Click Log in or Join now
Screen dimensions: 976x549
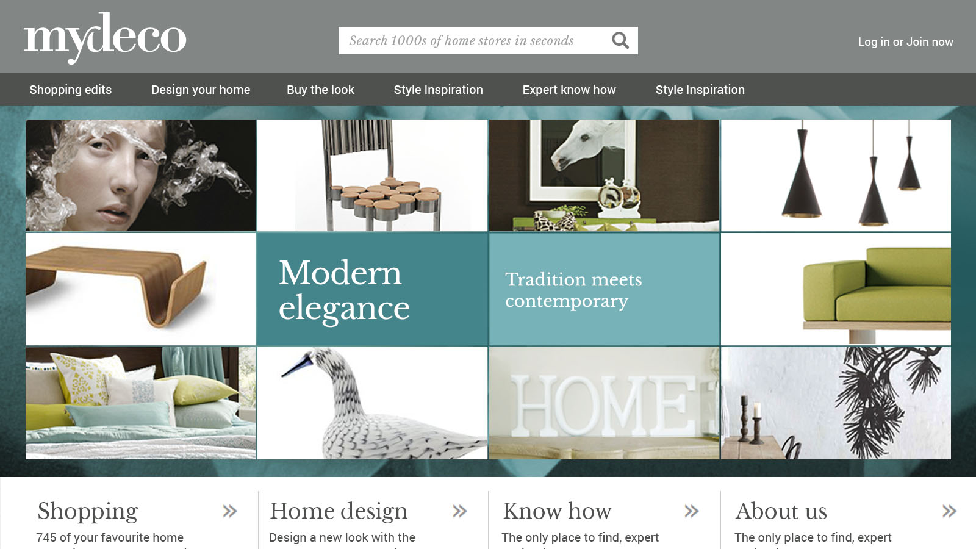pos(906,41)
